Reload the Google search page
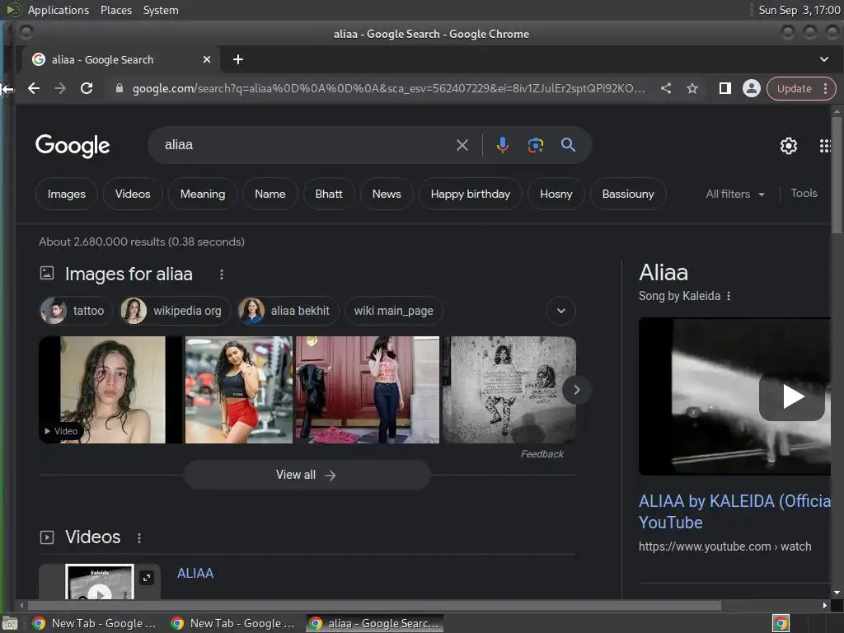The width and height of the screenshot is (844, 633). pos(87,88)
